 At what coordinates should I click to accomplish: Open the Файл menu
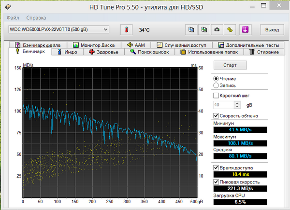coord(13,17)
